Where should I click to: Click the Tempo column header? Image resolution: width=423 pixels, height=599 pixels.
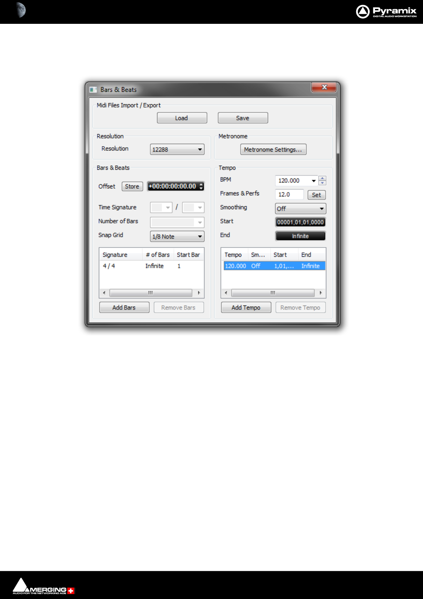[235, 255]
